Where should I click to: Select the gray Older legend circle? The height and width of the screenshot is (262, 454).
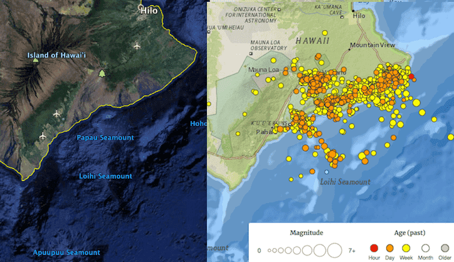[445, 248]
